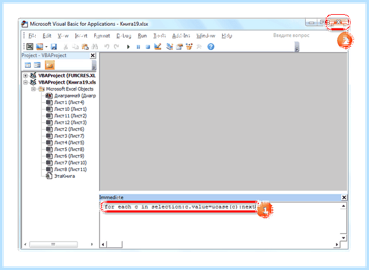Open the Insert menu
The width and height of the screenshot is (369, 270).
point(81,36)
